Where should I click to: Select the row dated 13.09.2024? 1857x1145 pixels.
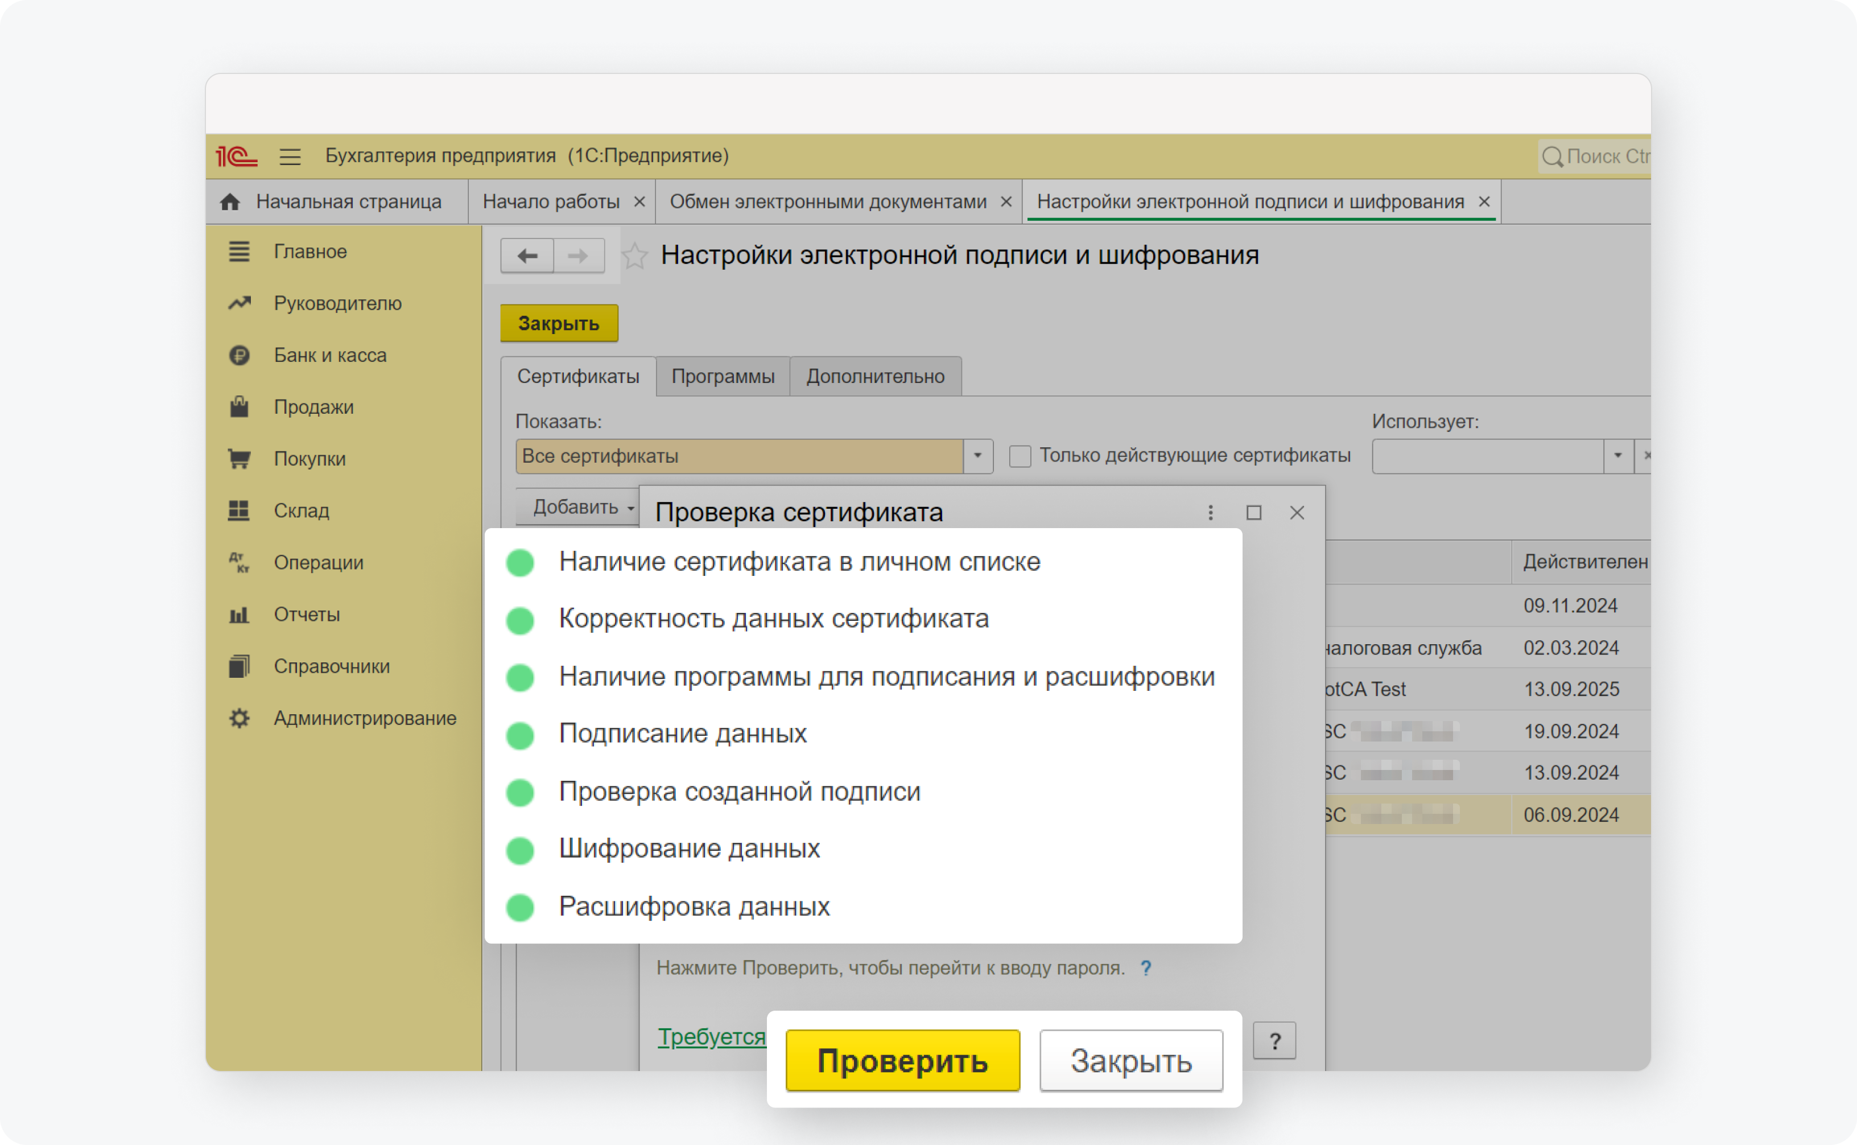point(1488,772)
